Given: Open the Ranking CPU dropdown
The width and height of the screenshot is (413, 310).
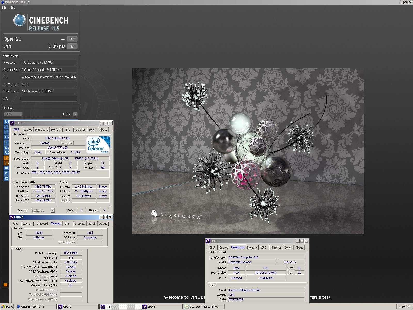Looking at the screenshot, I should (x=13, y=114).
